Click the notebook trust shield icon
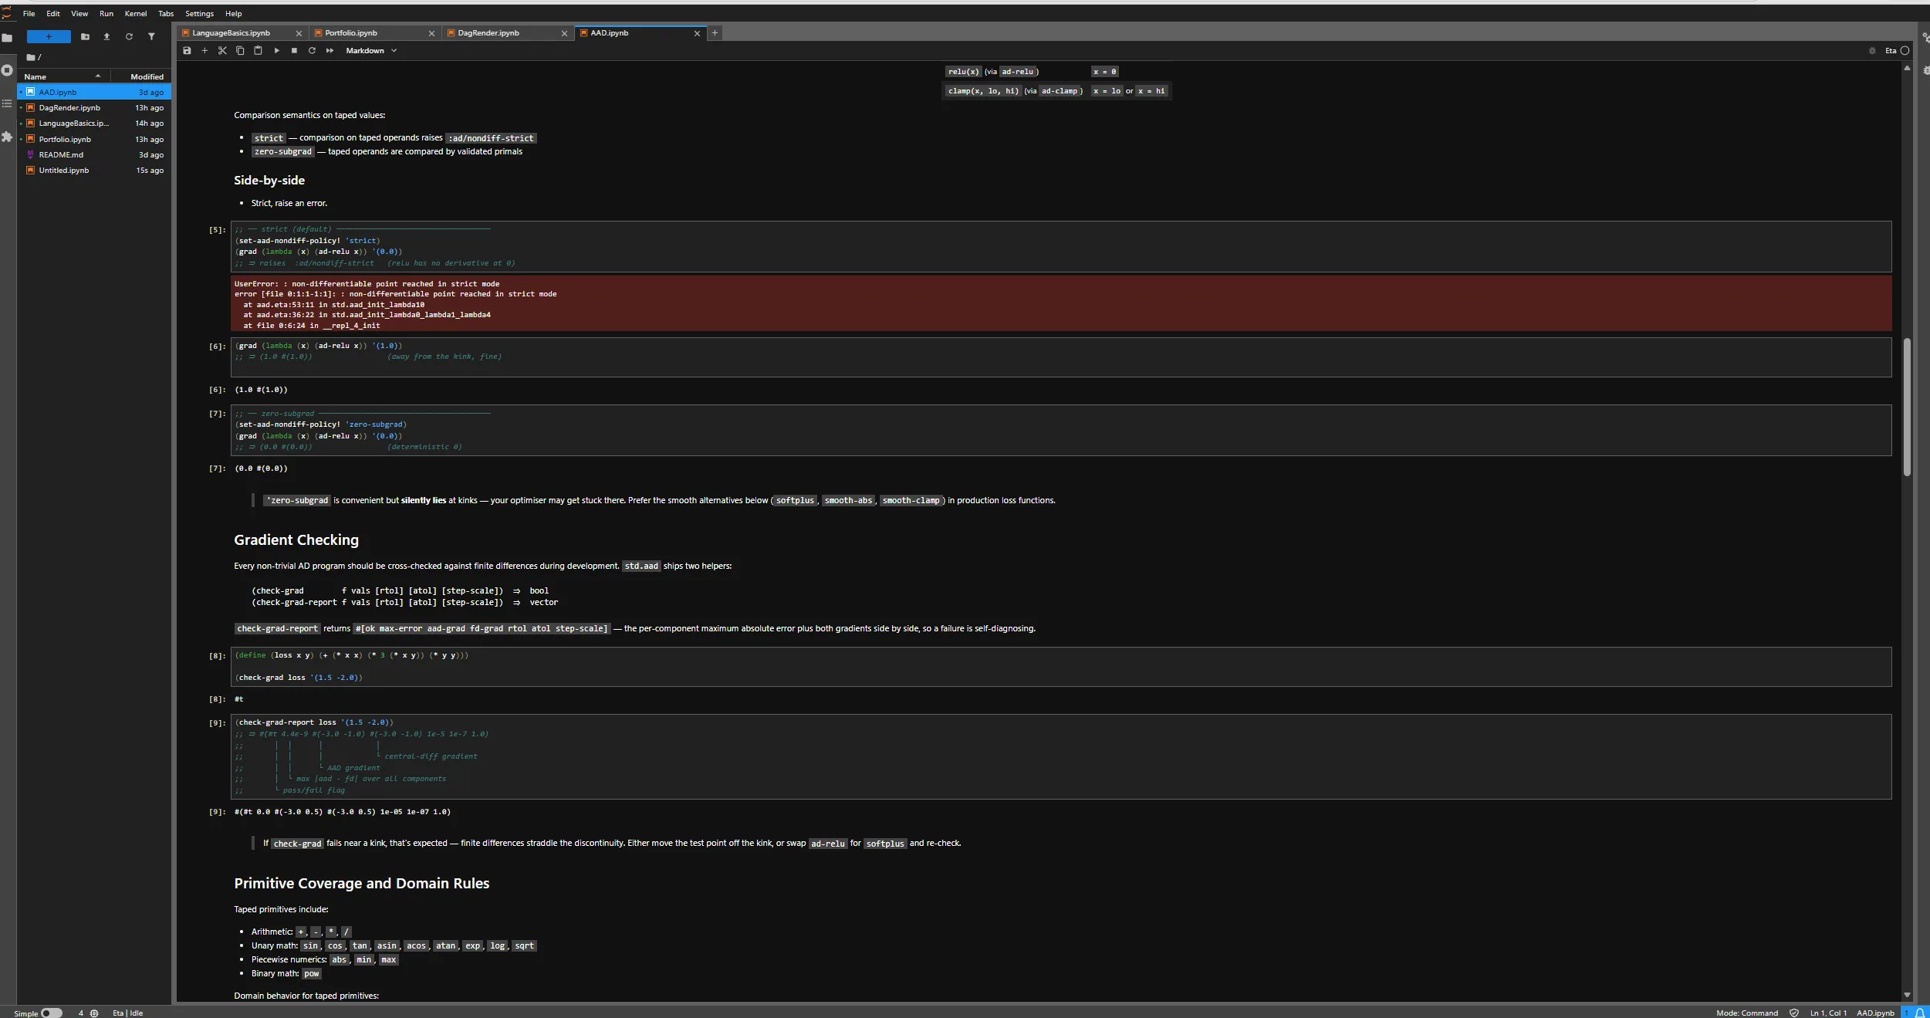 [1794, 1013]
